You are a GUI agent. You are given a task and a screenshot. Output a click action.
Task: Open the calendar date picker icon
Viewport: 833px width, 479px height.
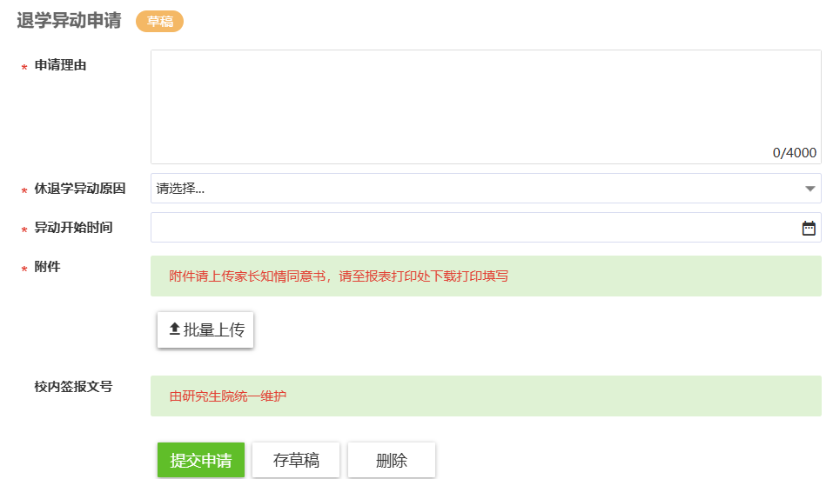pyautogui.click(x=808, y=228)
